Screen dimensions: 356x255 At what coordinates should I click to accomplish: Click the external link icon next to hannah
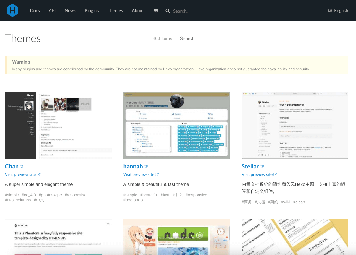[x=146, y=167]
